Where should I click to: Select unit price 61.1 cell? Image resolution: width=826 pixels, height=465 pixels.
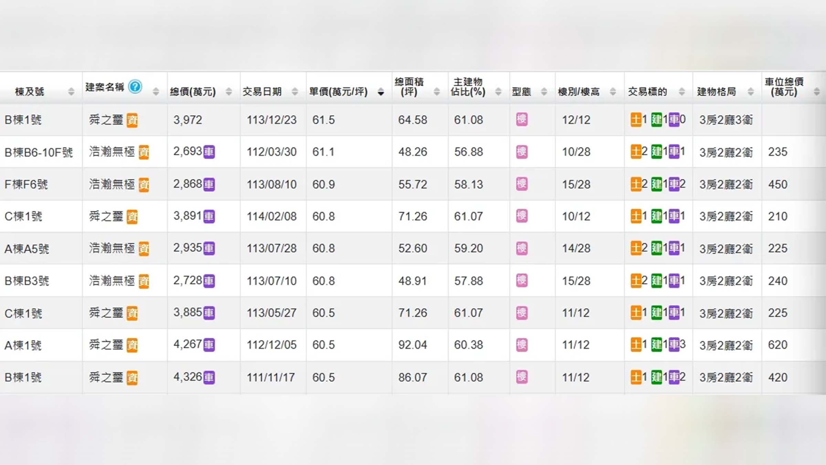[x=324, y=152]
